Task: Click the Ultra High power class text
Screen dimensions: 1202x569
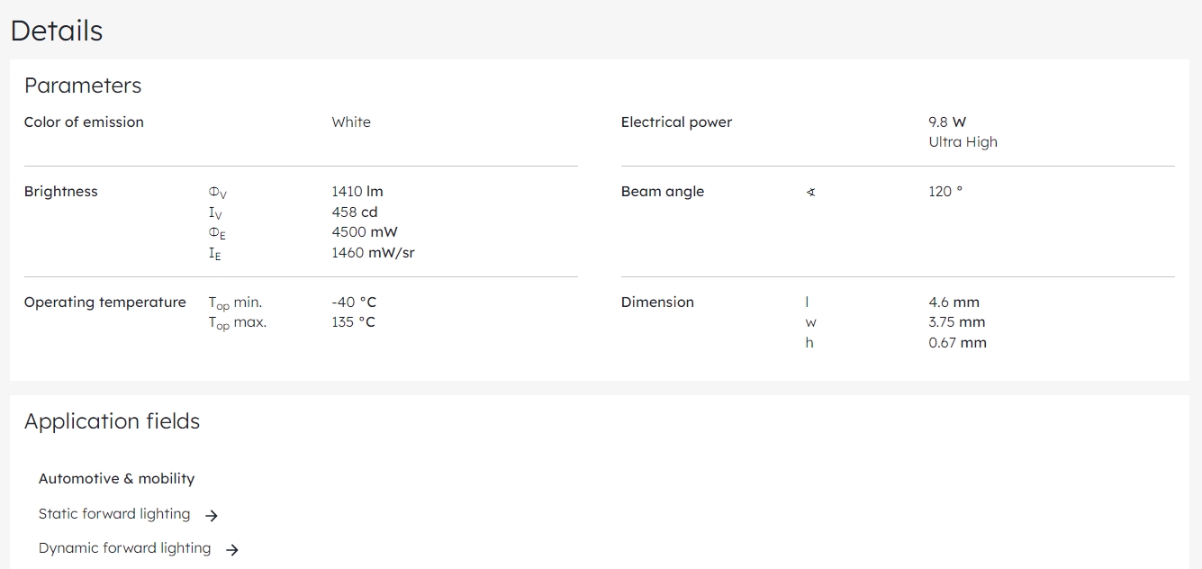Action: tap(963, 142)
